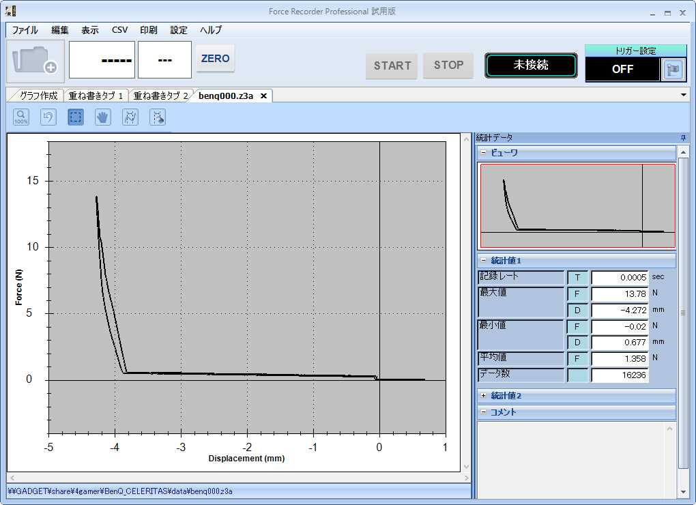Open the tab list dropdown arrow
696x505 pixels.
(x=684, y=96)
